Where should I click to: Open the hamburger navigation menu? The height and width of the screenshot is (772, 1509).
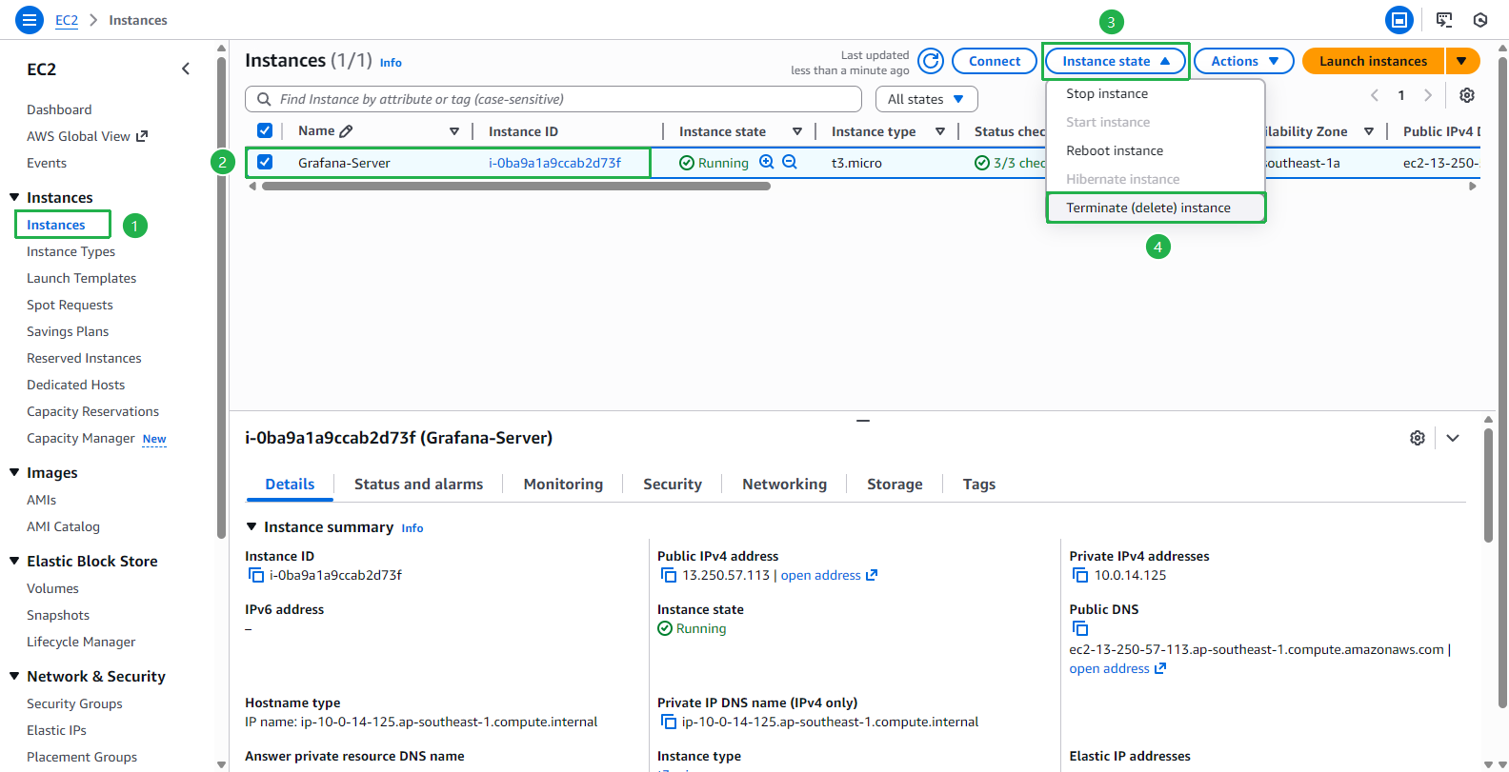(x=30, y=19)
